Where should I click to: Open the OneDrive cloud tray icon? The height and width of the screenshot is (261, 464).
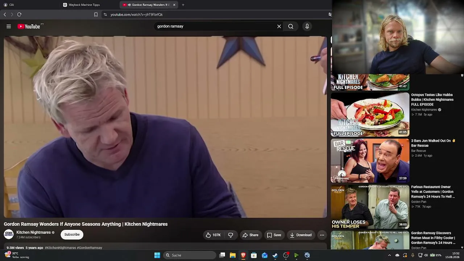[x=397, y=255]
